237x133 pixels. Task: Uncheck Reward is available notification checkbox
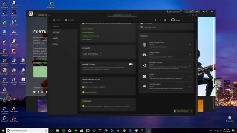(x=83, y=92)
